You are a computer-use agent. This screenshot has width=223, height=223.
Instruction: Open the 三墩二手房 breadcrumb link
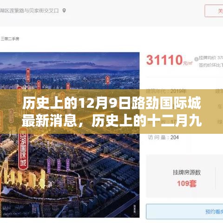click(10, 39)
